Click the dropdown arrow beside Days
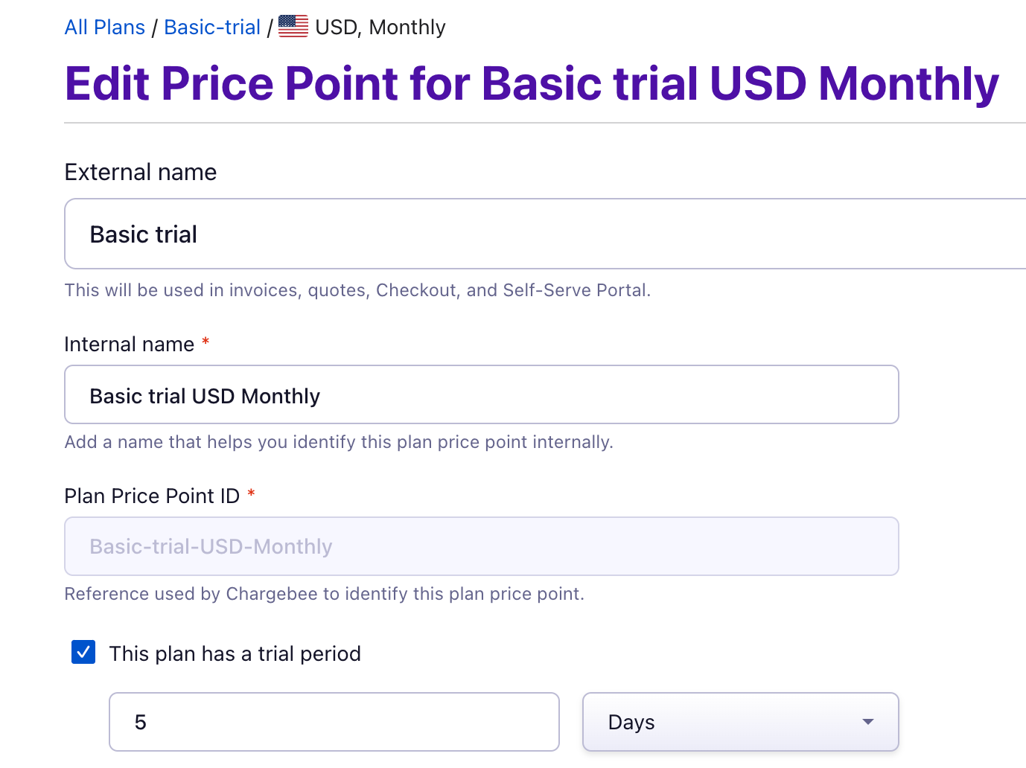 click(867, 722)
